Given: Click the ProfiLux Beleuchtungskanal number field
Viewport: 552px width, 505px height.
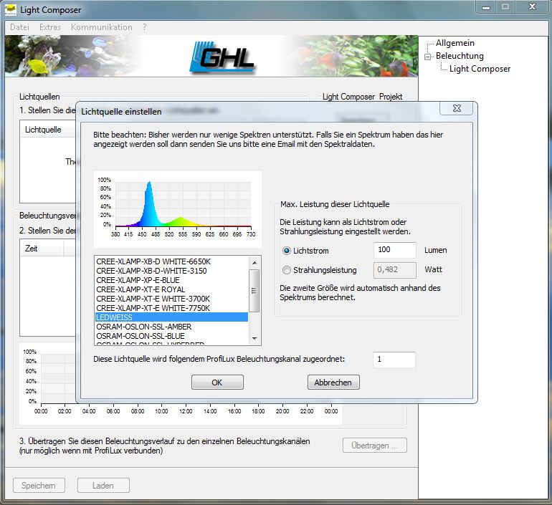Looking at the screenshot, I should click(x=394, y=360).
